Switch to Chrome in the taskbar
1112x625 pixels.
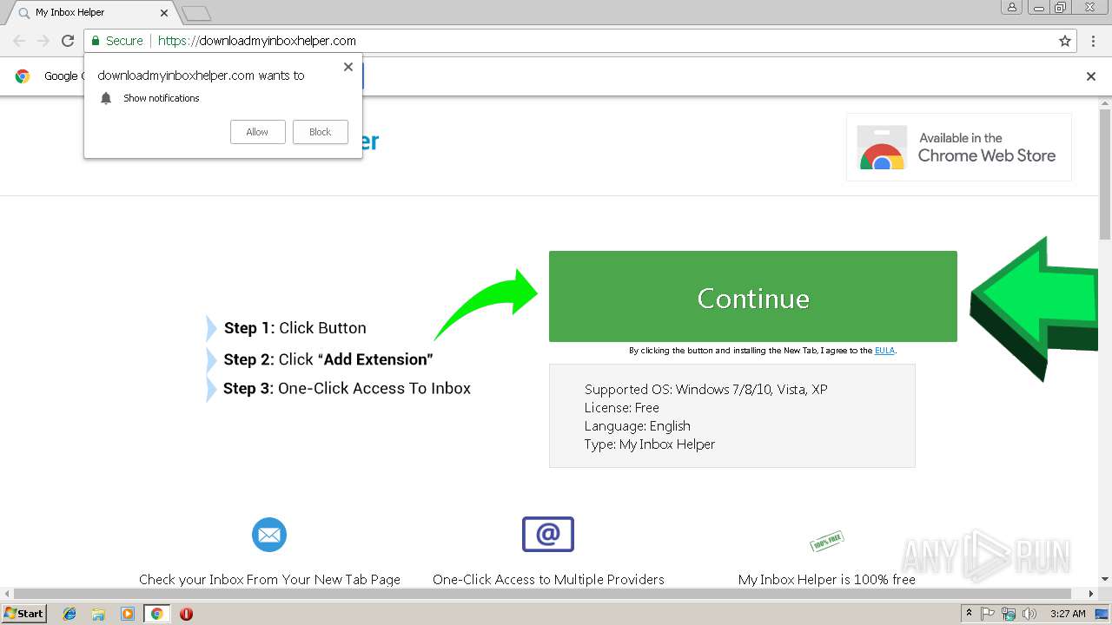pyautogui.click(x=157, y=614)
